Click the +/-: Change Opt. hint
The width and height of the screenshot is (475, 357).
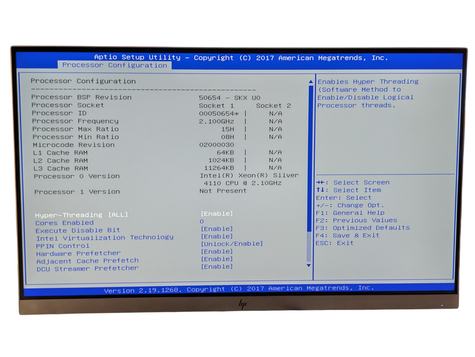[350, 205]
